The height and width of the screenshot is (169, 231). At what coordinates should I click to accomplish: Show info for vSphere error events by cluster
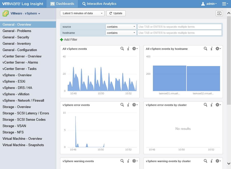pyautogui.click(x=212, y=105)
